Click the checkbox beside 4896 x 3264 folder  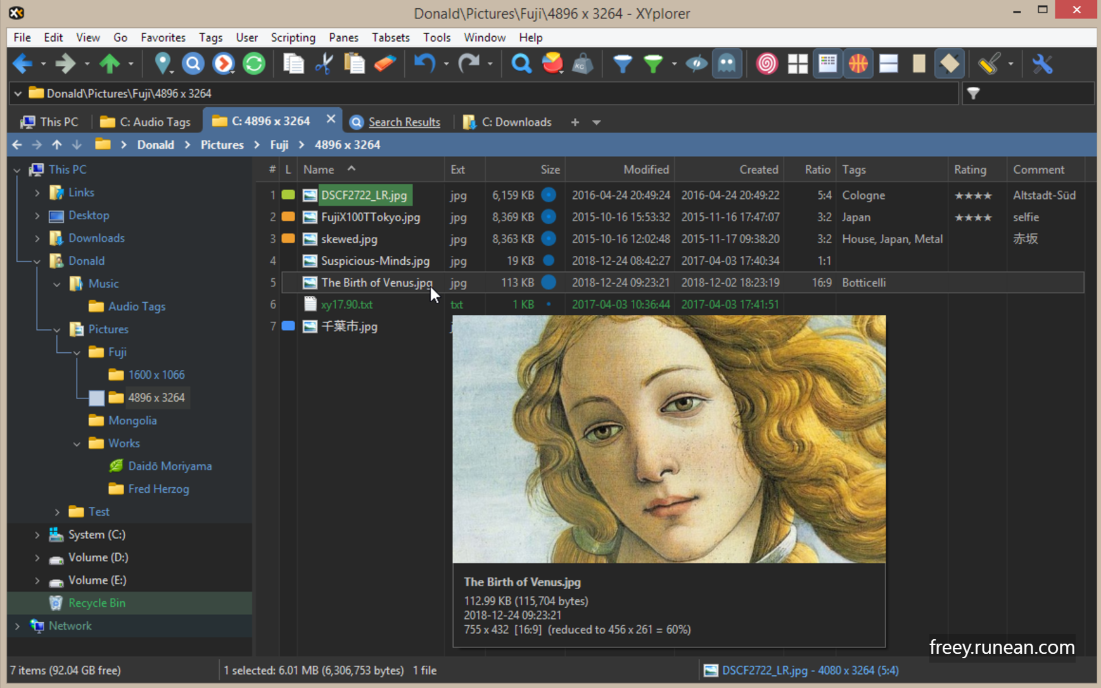click(96, 398)
